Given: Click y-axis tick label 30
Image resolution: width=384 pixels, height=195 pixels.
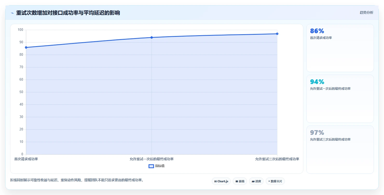Looking at the screenshot, I should pyautogui.click(x=21, y=117).
